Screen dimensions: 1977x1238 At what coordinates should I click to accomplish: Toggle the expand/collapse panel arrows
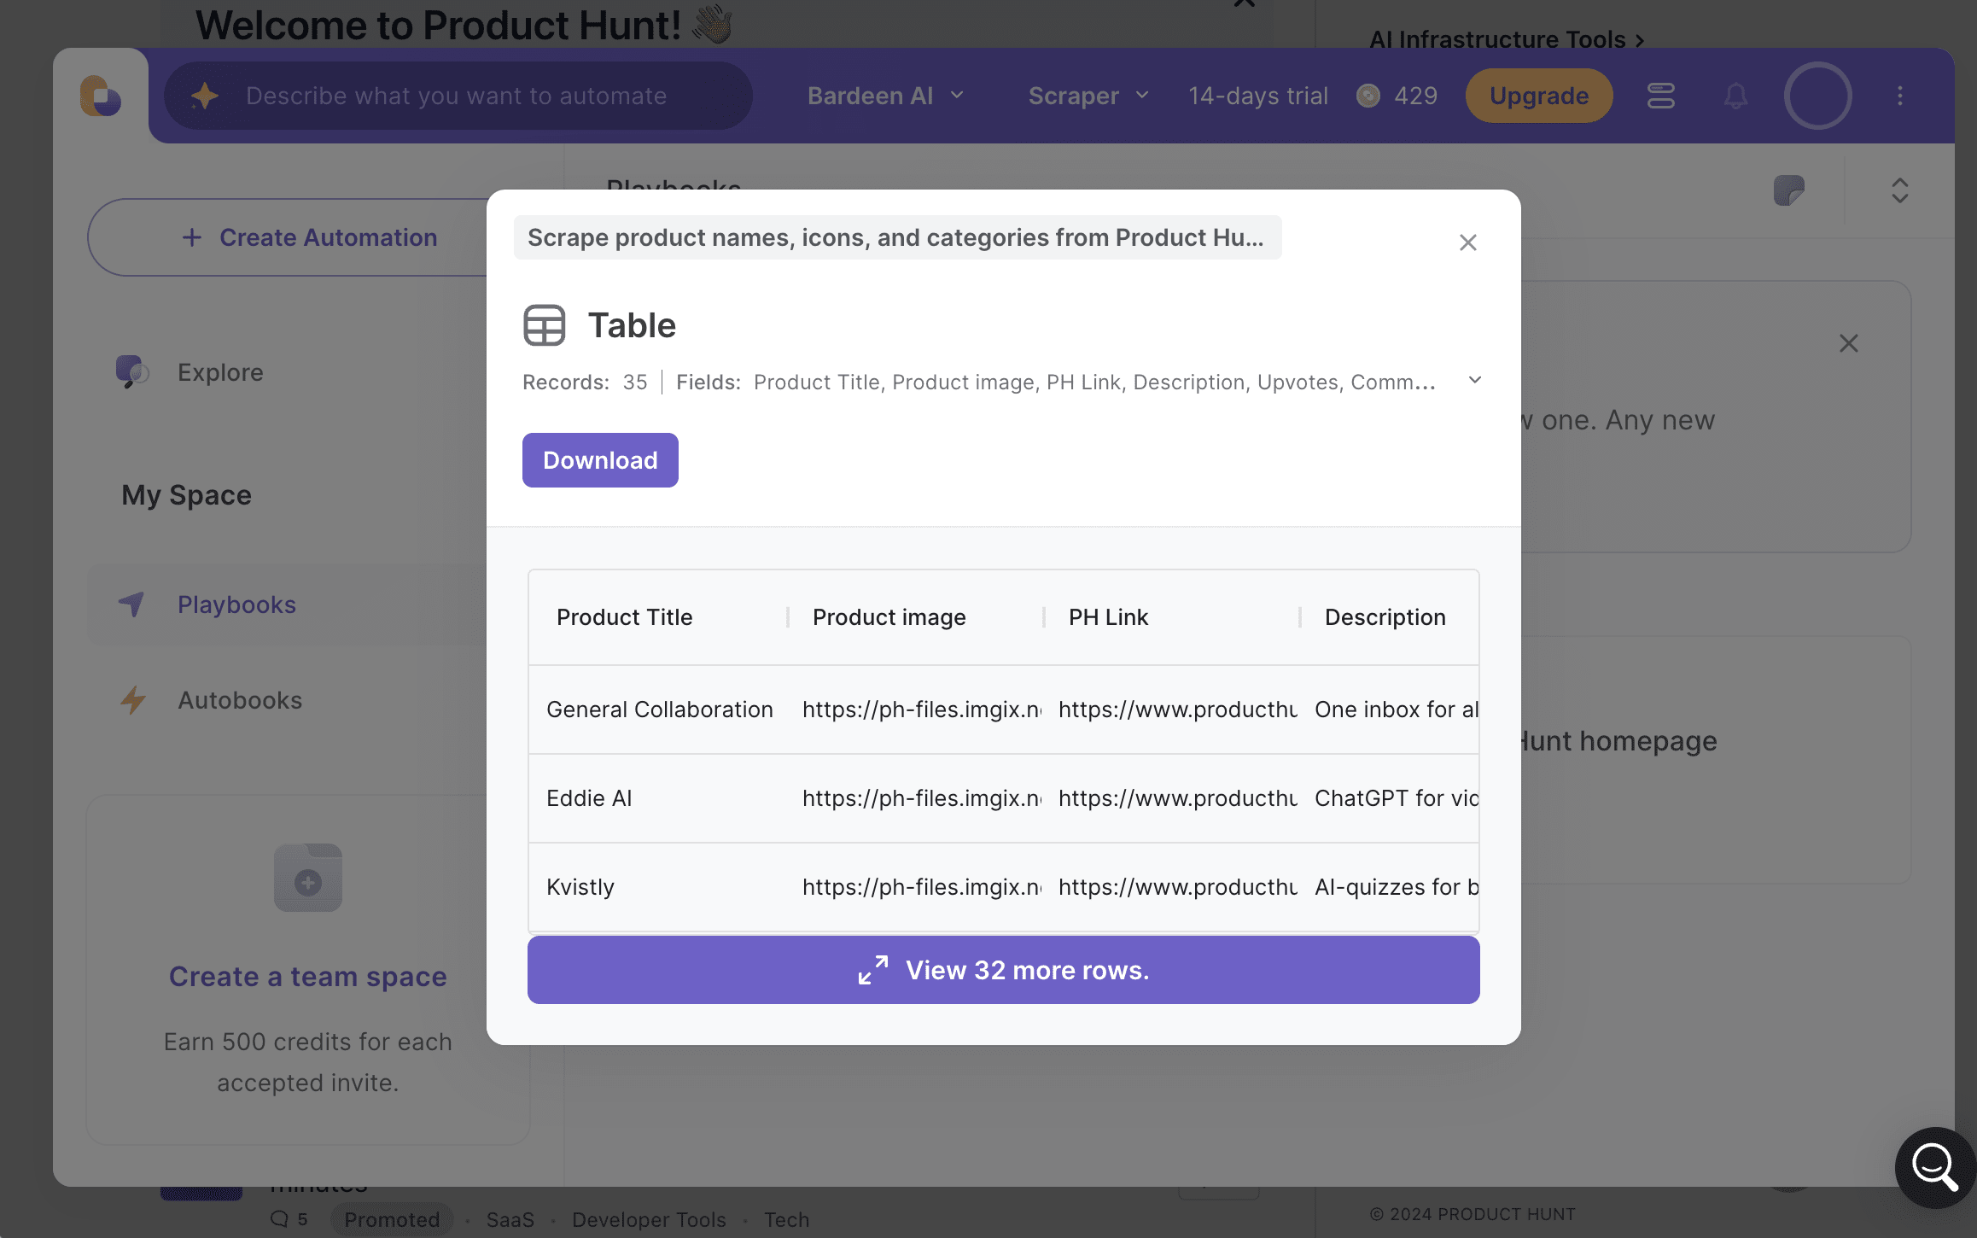(1900, 190)
